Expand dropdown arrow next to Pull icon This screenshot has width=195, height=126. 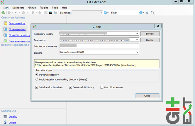(36, 13)
